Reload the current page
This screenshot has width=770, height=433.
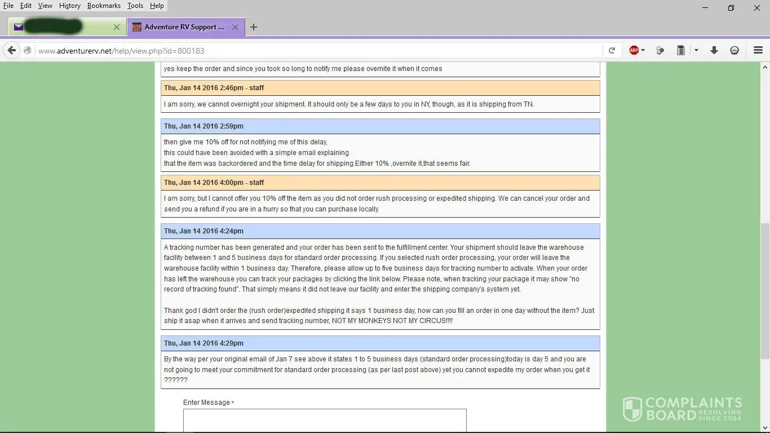click(x=612, y=50)
